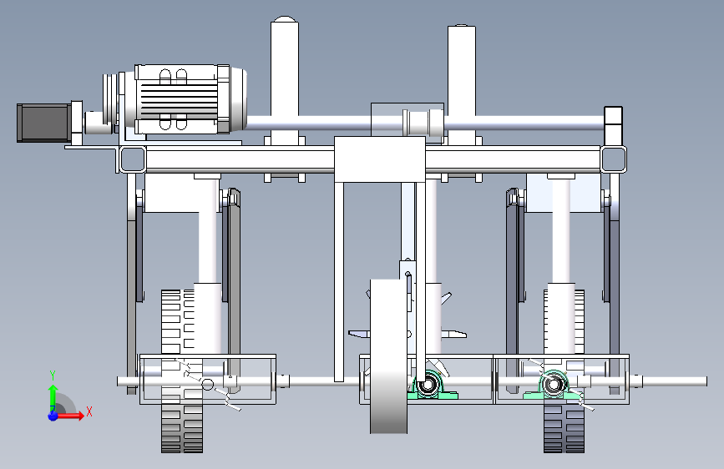Select the white center block on the main beam
Screen dimensions: 724x469
click(x=380, y=159)
